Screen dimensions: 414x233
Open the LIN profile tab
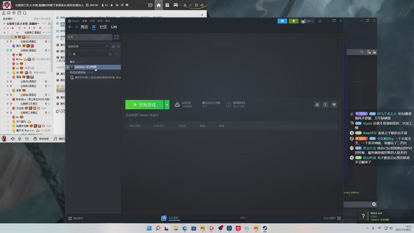pyautogui.click(x=114, y=27)
